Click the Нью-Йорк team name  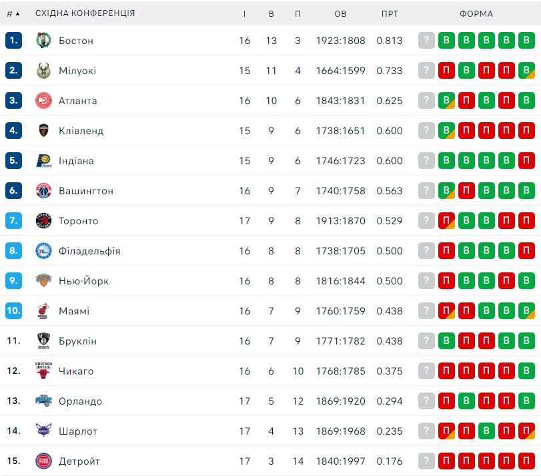(83, 281)
